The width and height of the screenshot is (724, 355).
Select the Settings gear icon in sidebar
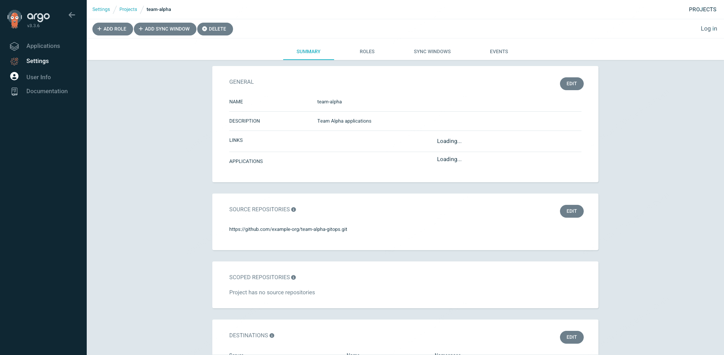14,61
